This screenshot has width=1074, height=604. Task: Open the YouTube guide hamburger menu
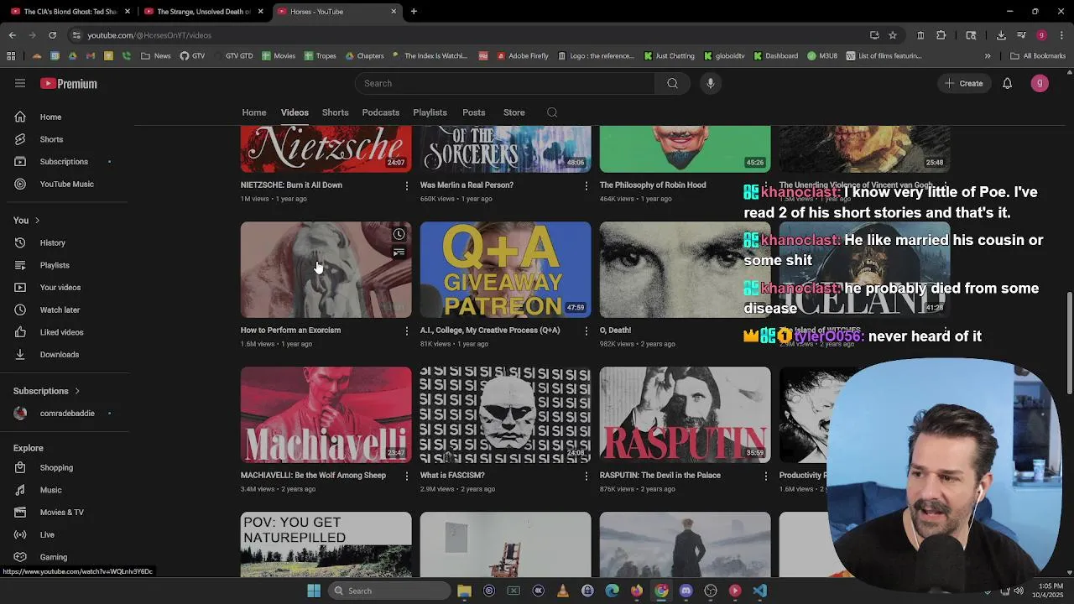pos(20,83)
